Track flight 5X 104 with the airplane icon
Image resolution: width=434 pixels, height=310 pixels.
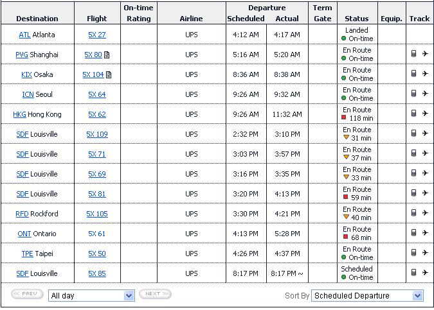tap(425, 74)
